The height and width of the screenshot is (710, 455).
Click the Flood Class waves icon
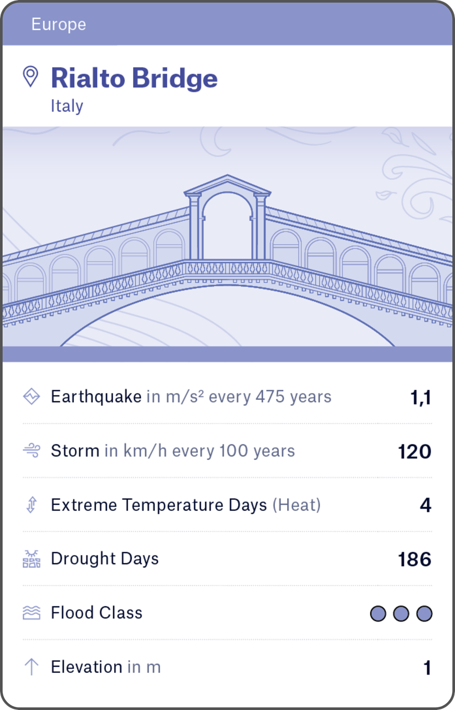pyautogui.click(x=32, y=613)
